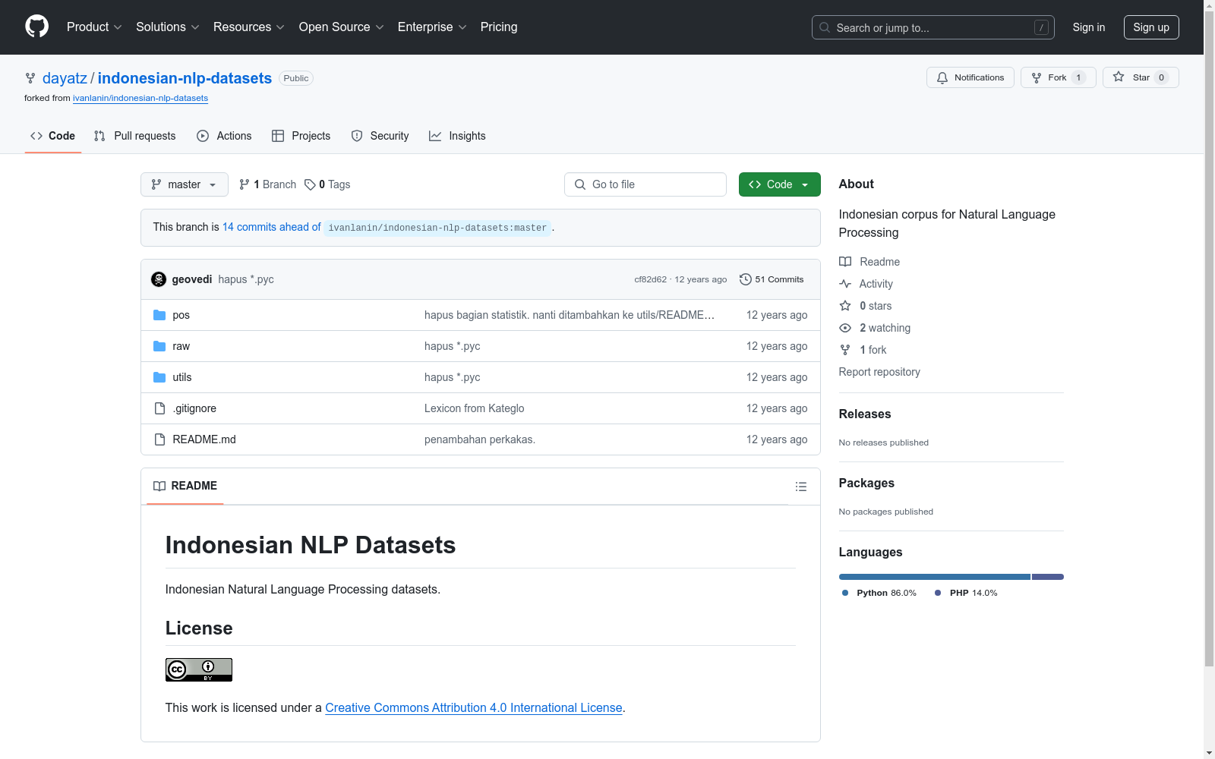Image resolution: width=1215 pixels, height=759 pixels.
Task: Click the Report repository link
Action: [879, 372]
